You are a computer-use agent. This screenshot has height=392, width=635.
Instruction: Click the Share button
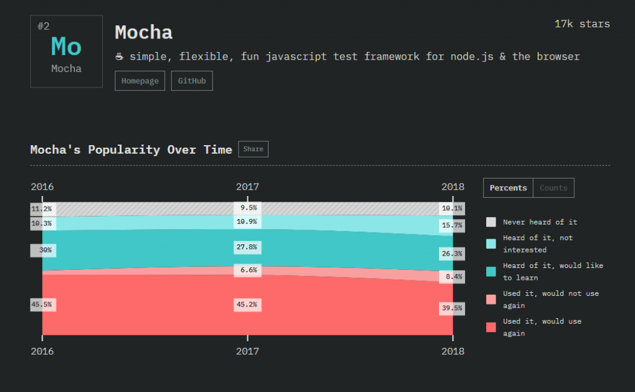253,149
